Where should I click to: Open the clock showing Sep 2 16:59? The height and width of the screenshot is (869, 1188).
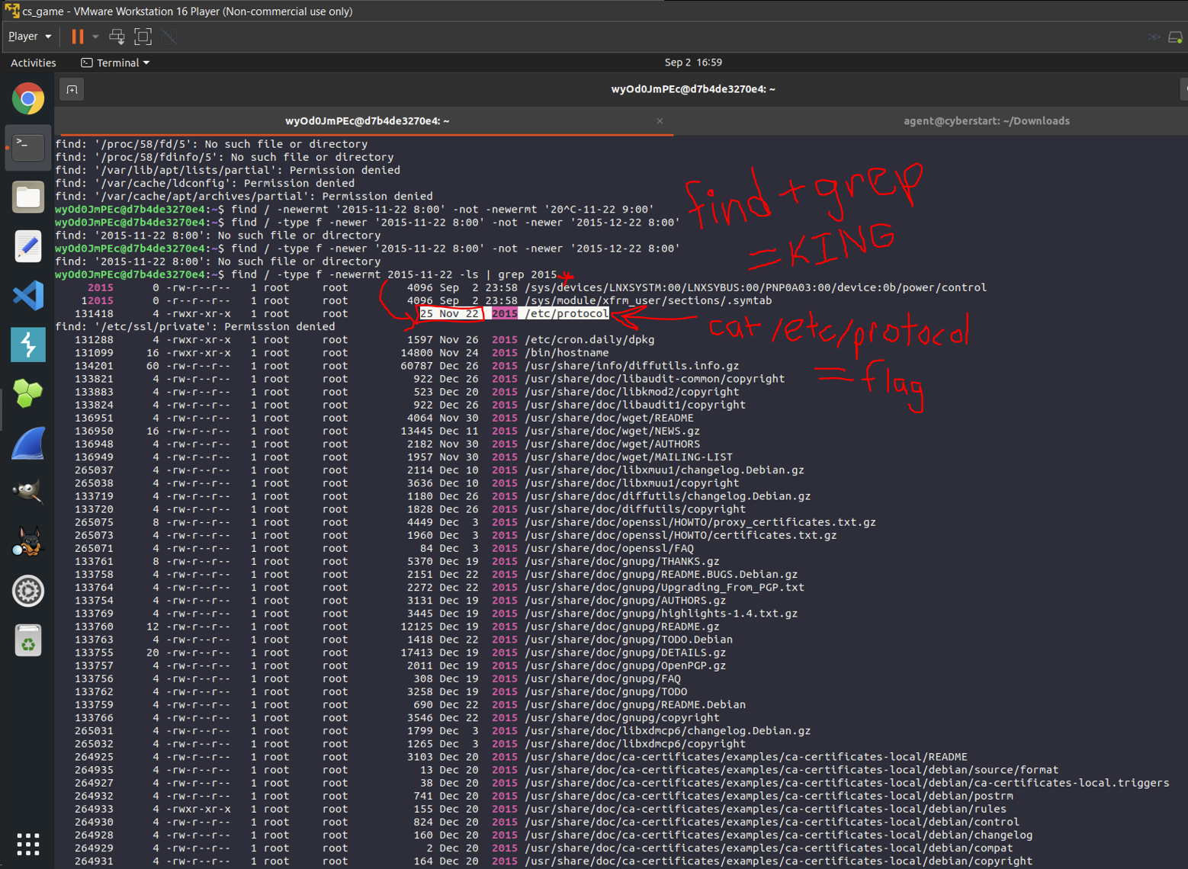(x=693, y=63)
